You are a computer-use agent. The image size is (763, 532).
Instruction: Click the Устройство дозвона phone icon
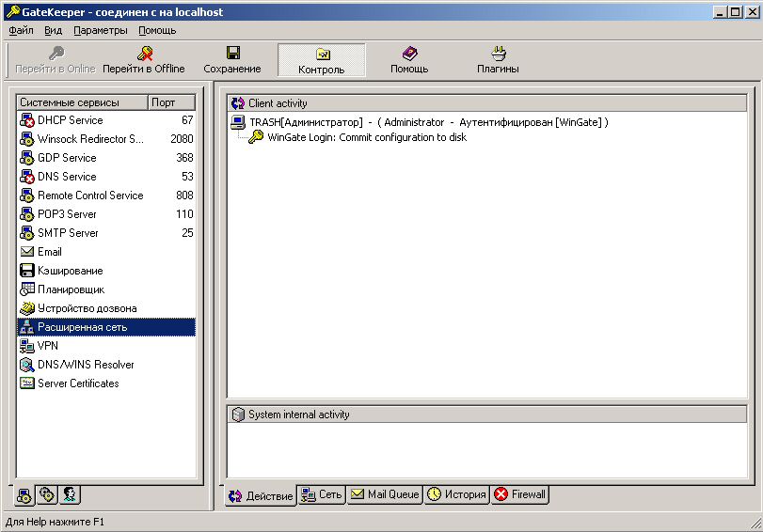[26, 308]
